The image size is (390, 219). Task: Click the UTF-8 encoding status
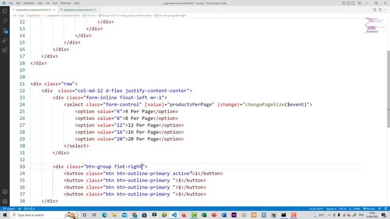point(342,209)
